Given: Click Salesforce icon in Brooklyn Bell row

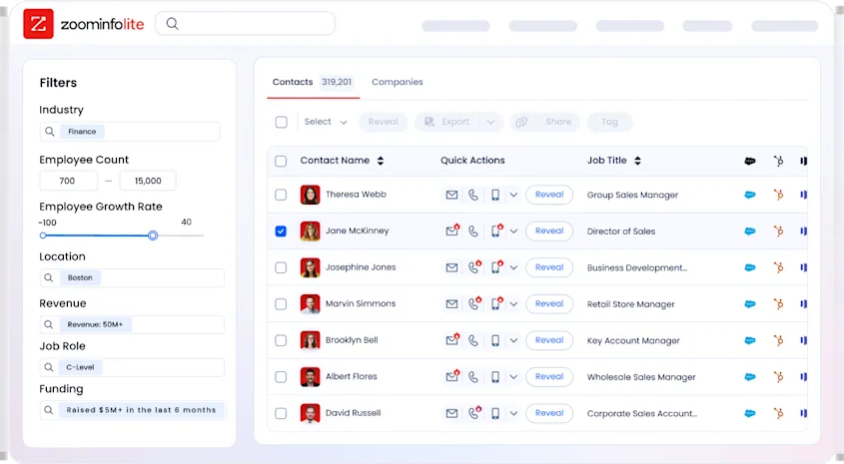Looking at the screenshot, I should (x=750, y=340).
